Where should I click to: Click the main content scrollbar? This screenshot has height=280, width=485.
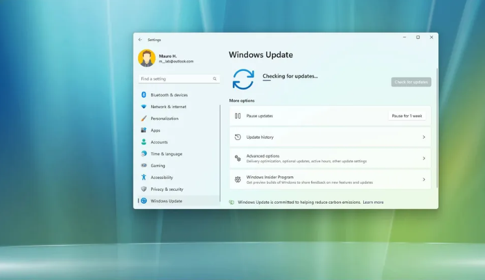pos(437,128)
